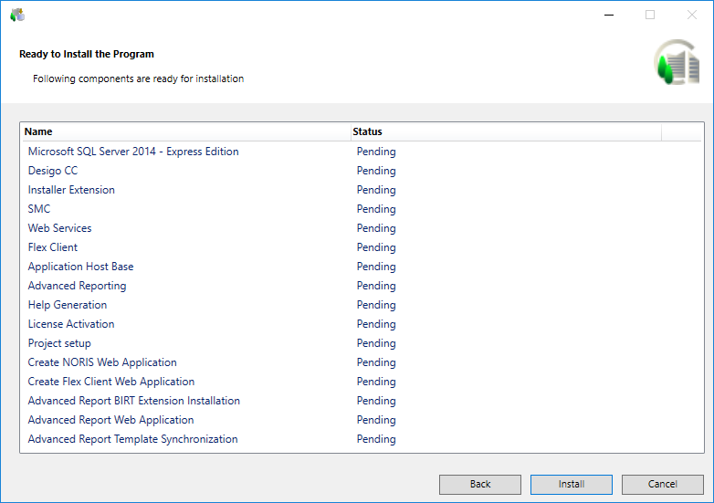Select Flex Client in the list
Screen dimensions: 714x503
(53, 247)
